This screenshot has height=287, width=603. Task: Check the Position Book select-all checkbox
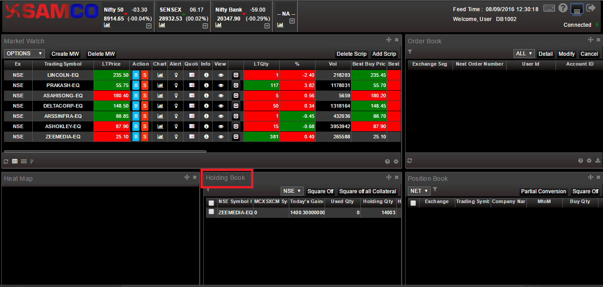point(413,203)
